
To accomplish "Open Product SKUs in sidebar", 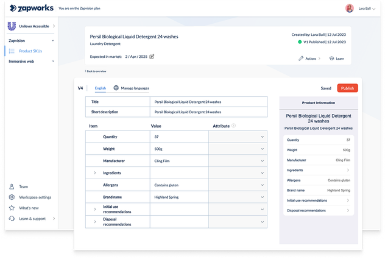I will click(x=30, y=51).
